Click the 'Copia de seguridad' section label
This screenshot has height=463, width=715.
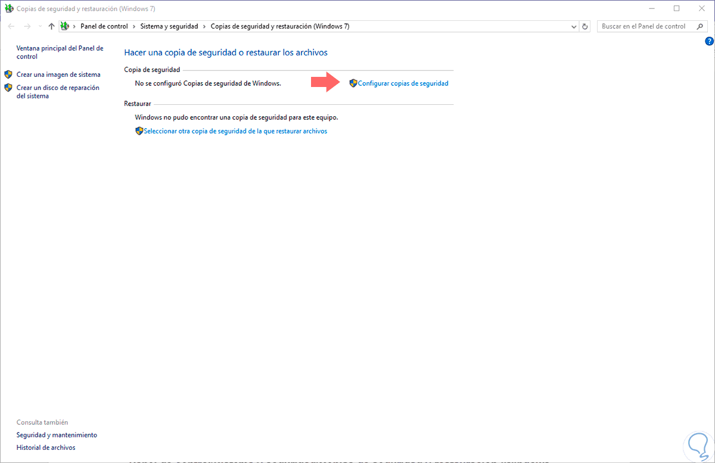pos(152,70)
